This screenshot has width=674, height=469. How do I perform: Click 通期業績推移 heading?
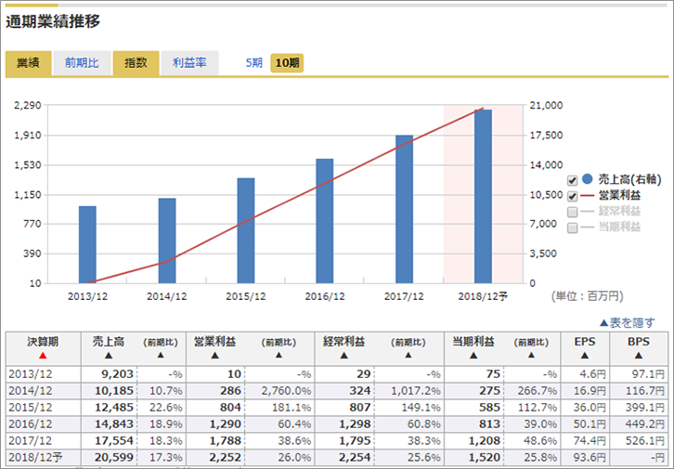click(53, 21)
